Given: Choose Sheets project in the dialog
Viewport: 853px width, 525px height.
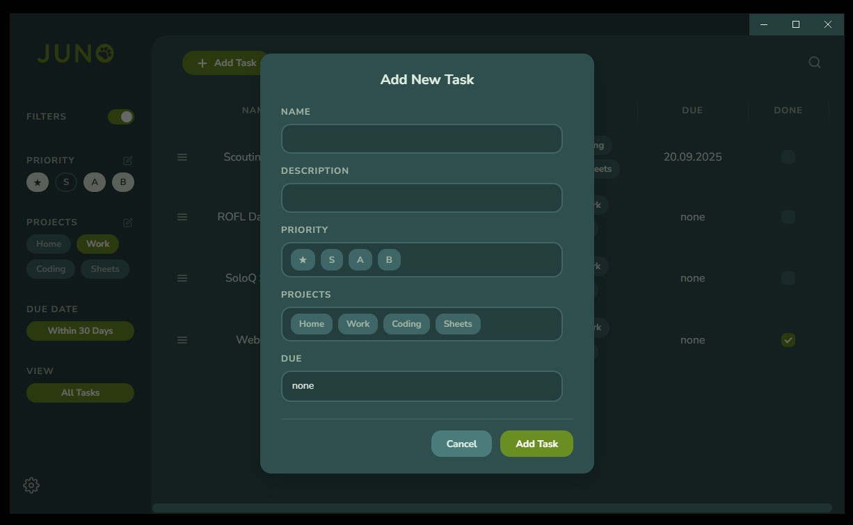Looking at the screenshot, I should [x=458, y=324].
